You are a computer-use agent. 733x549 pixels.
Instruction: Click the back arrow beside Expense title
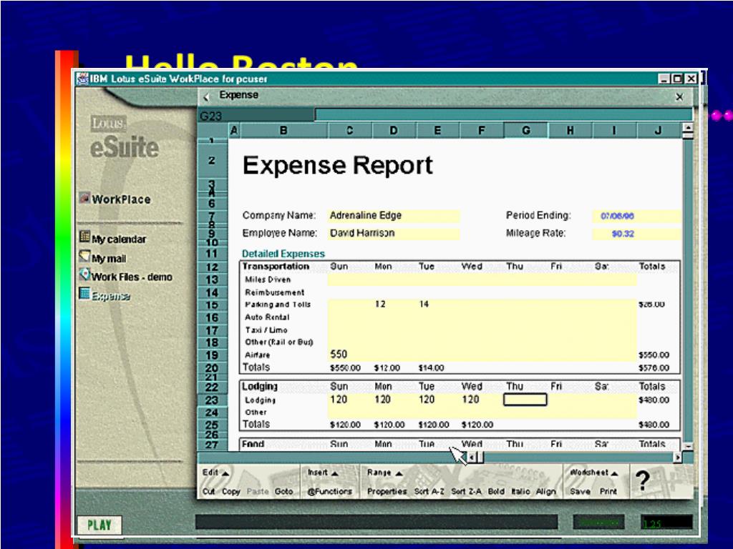click(206, 97)
